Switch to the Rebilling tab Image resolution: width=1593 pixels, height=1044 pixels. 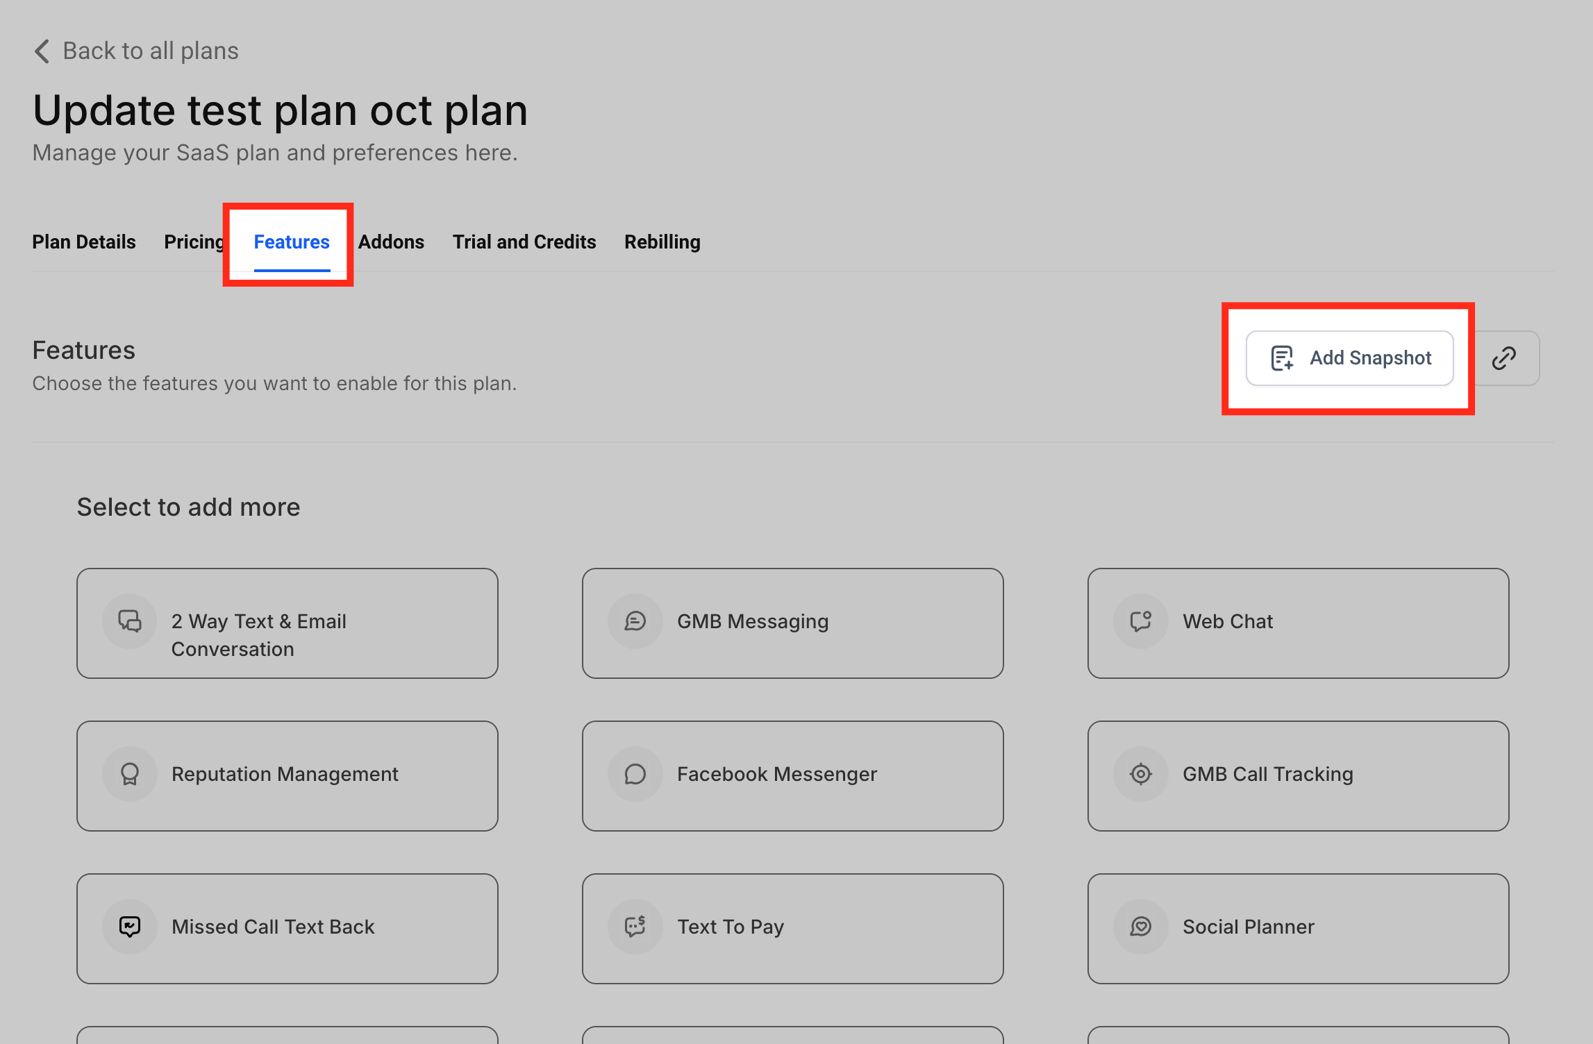pyautogui.click(x=662, y=242)
